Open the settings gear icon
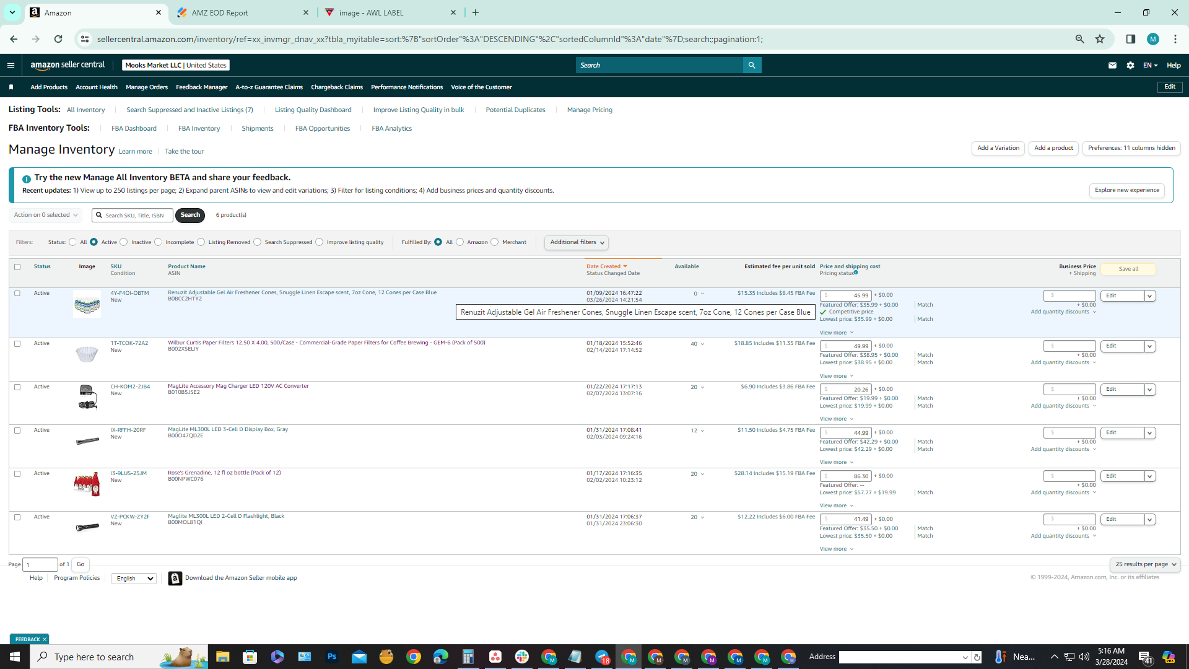1189x669 pixels. tap(1130, 65)
